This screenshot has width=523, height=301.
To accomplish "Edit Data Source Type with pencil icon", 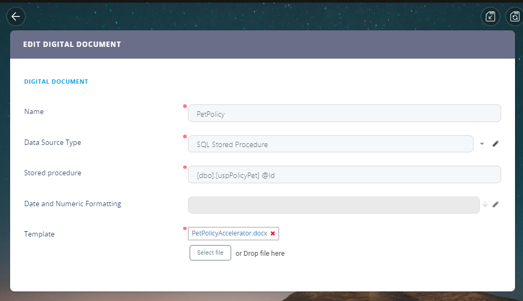I will click(495, 144).
